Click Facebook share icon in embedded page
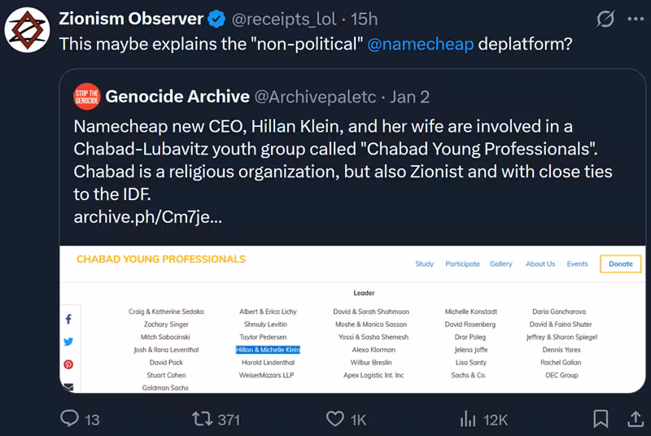Viewport: 651px width, 436px height. 68,320
